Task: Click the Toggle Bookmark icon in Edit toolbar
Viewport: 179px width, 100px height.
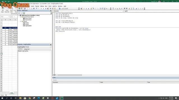Action: click(136, 9)
